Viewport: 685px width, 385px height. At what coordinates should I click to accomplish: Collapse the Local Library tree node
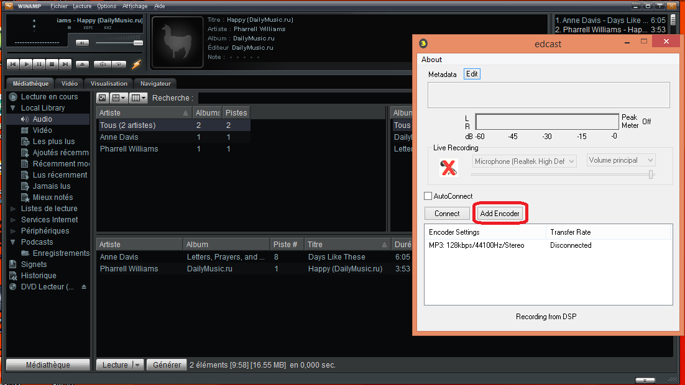pyautogui.click(x=12, y=108)
